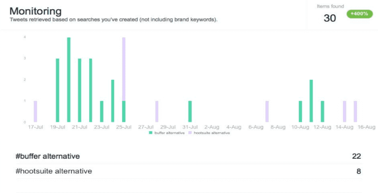The image size is (378, 193).
Task: Click the green bar at 19-Jul
Action: click(58, 90)
